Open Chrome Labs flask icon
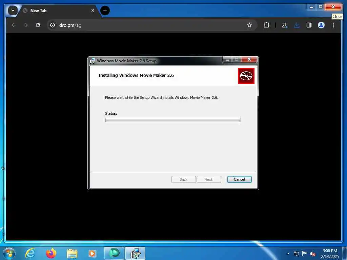This screenshot has width=347, height=260. [285, 25]
